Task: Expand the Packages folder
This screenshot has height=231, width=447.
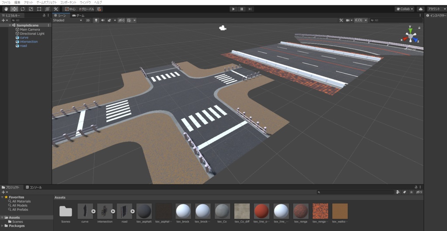Action: [x=2, y=226]
